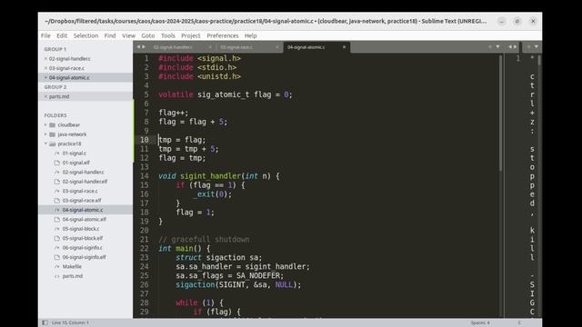Open the tab list dropdown of the first pane
The image size is (582, 327).
pyautogui.click(x=497, y=46)
